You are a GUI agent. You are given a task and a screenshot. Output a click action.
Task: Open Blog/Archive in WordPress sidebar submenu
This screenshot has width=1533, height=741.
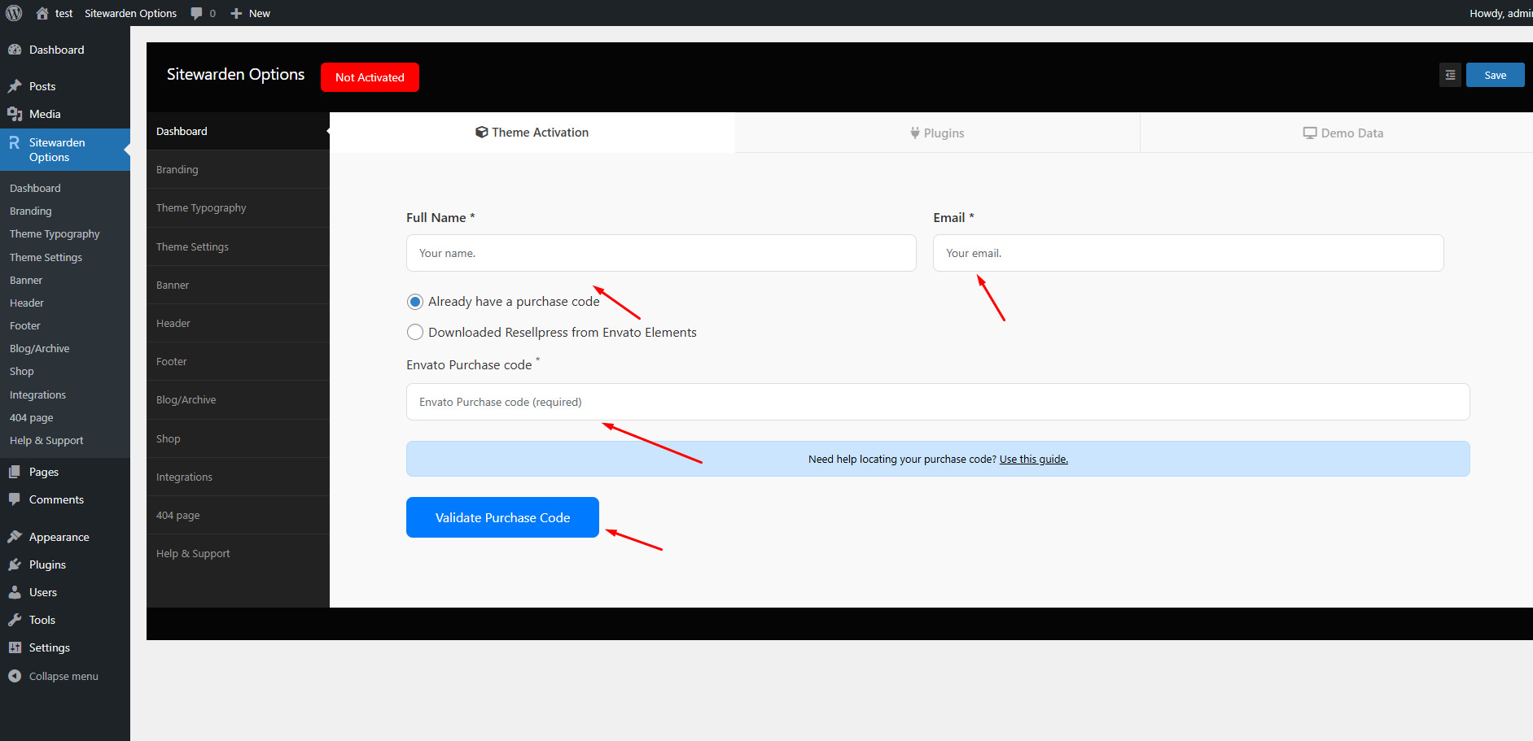(x=65, y=348)
